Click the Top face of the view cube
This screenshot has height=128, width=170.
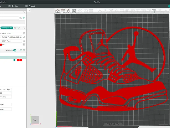pos(35,120)
